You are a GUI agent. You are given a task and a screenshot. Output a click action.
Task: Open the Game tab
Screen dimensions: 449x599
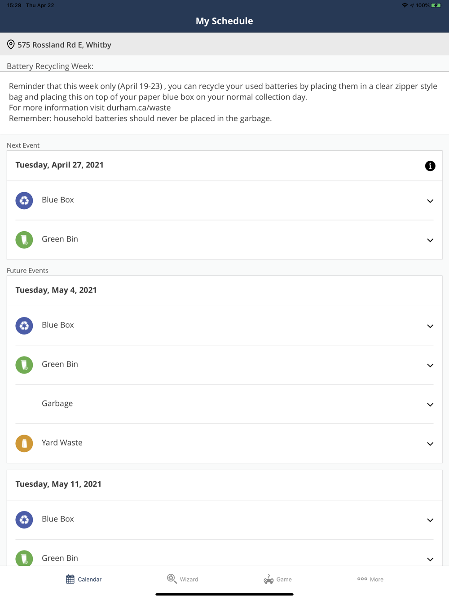point(278,579)
